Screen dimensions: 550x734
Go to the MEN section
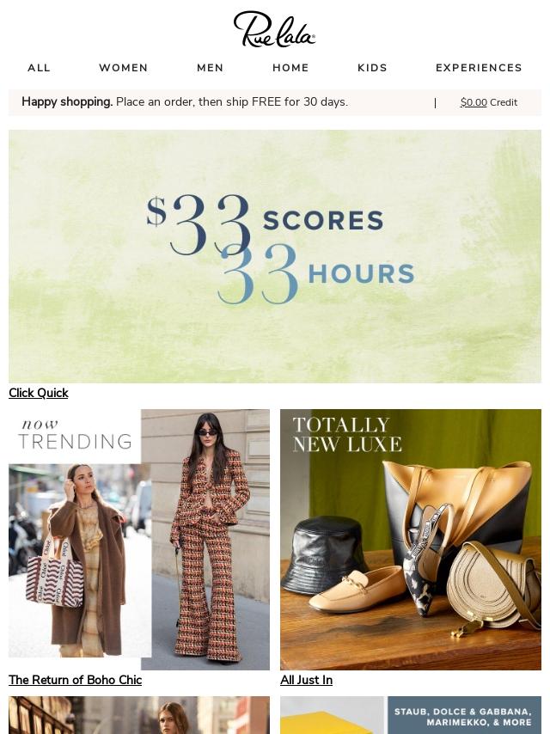(x=211, y=68)
